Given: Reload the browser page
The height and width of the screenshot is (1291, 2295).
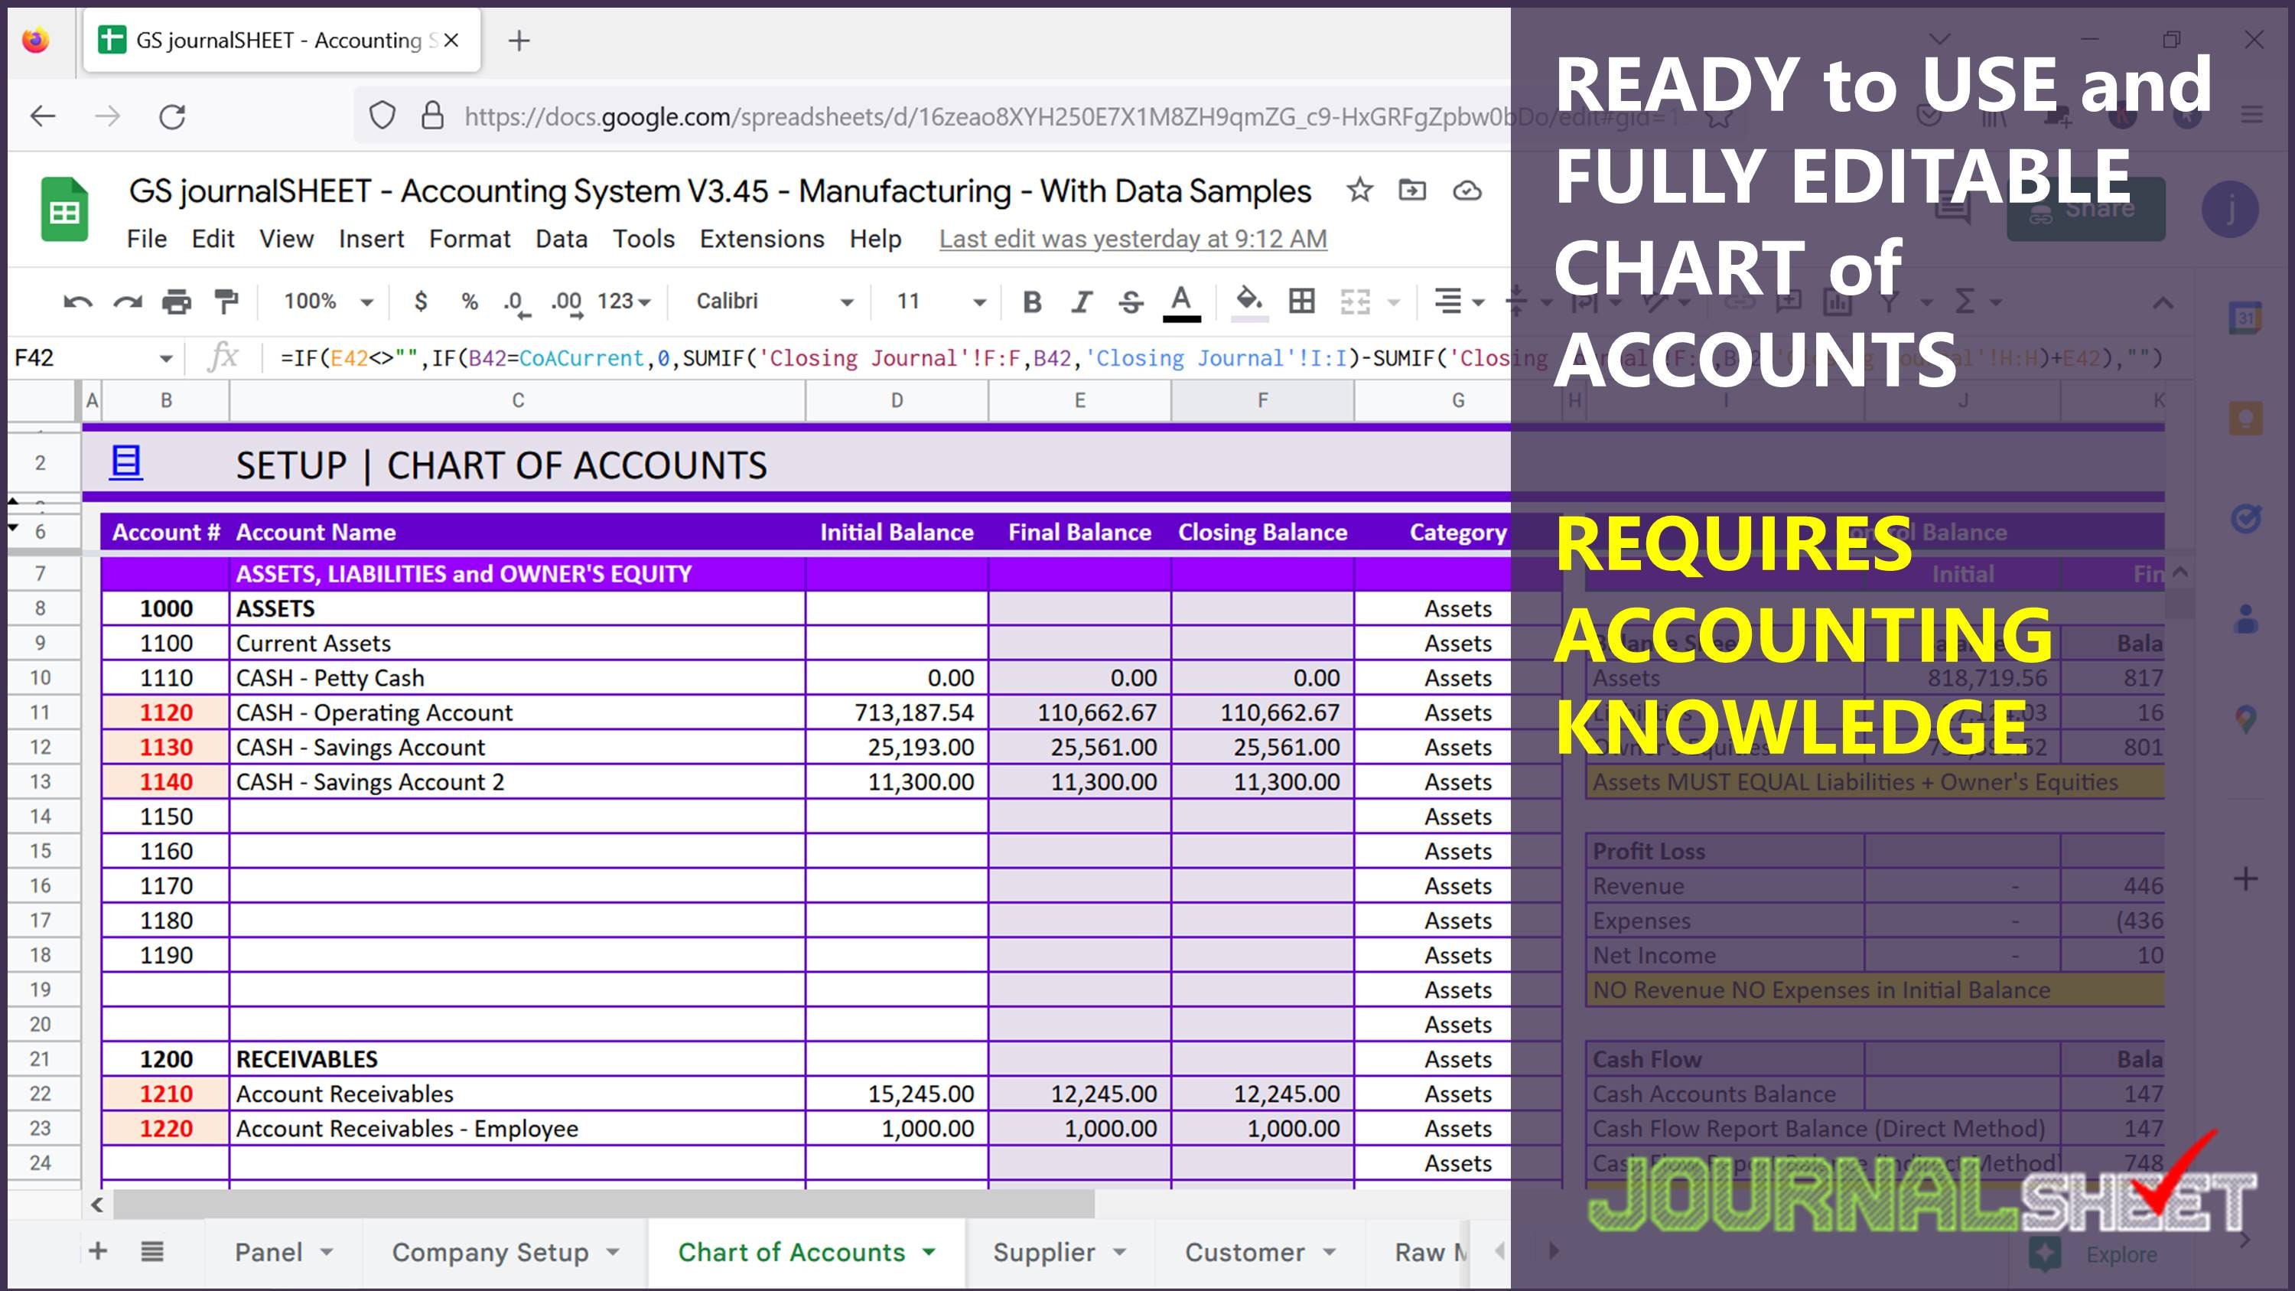Looking at the screenshot, I should point(172,116).
